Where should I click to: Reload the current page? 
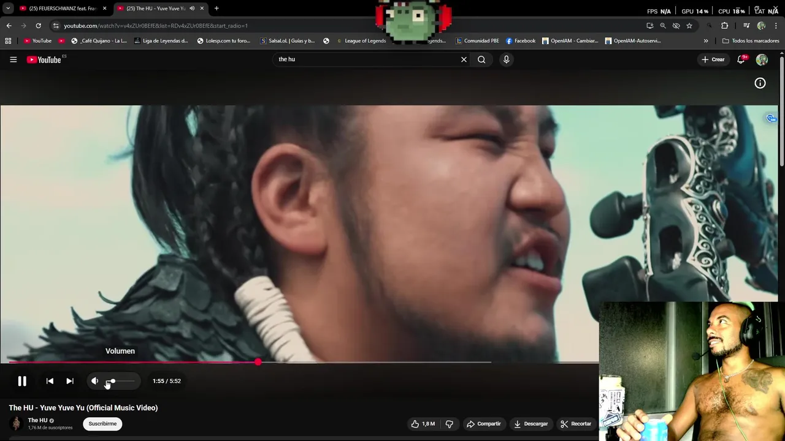coord(38,26)
